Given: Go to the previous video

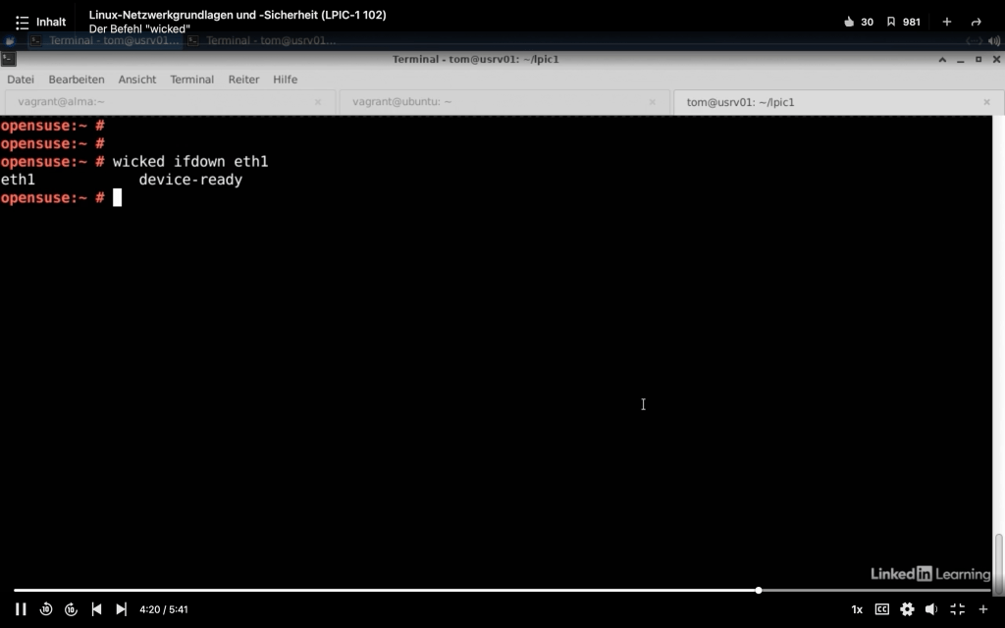Looking at the screenshot, I should (x=96, y=609).
